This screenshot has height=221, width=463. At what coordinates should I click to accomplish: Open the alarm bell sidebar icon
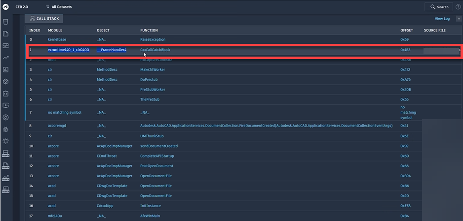point(5,141)
